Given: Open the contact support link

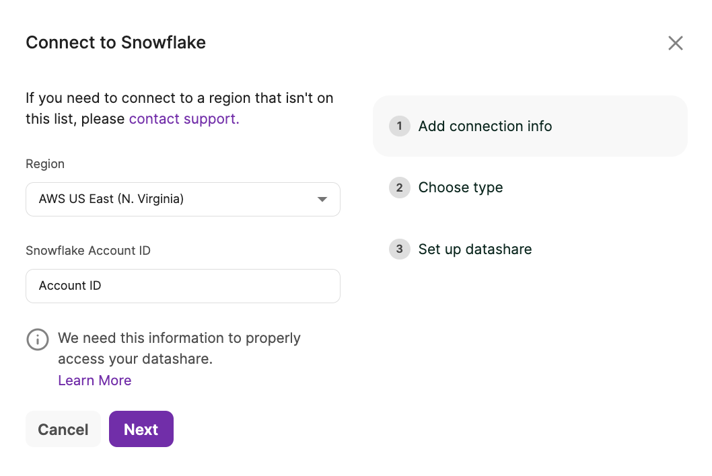Looking at the screenshot, I should coord(184,119).
